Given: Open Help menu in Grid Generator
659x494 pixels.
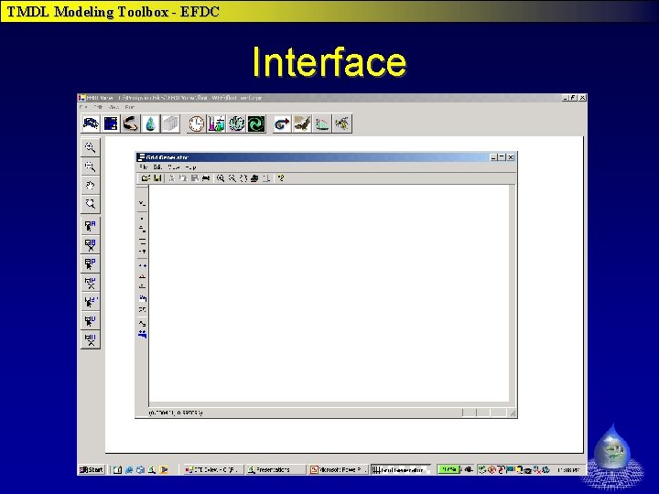Looking at the screenshot, I should (190, 167).
